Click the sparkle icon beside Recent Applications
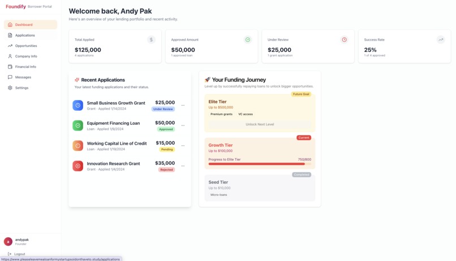 pyautogui.click(x=77, y=80)
